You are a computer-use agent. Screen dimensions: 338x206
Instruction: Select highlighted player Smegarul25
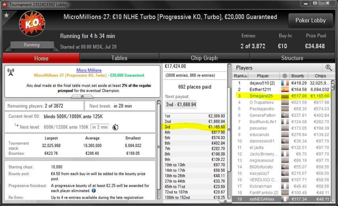[x=281, y=96]
